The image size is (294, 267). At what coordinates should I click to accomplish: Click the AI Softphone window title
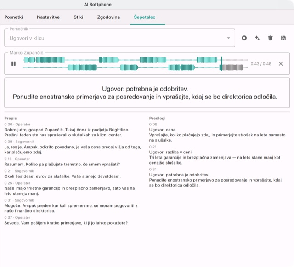click(x=98, y=5)
